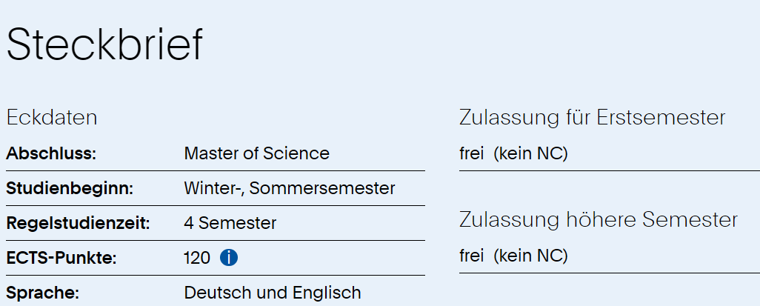Select the 4 Semester value
The width and height of the screenshot is (760, 306).
pyautogui.click(x=230, y=223)
